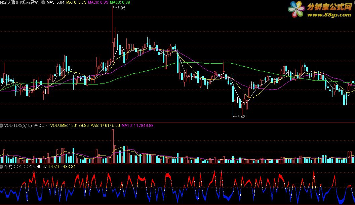The height and width of the screenshot is (205, 355).
Task: Click the tallest volume bar
Action: tap(113, 146)
